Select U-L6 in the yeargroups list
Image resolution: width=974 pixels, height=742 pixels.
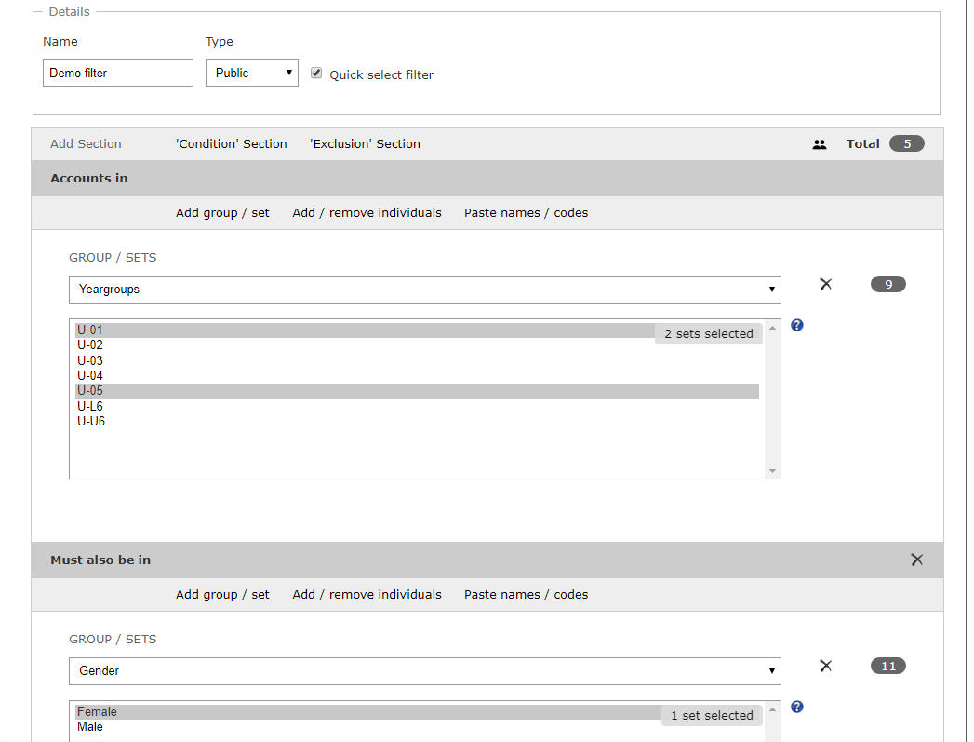click(x=418, y=406)
